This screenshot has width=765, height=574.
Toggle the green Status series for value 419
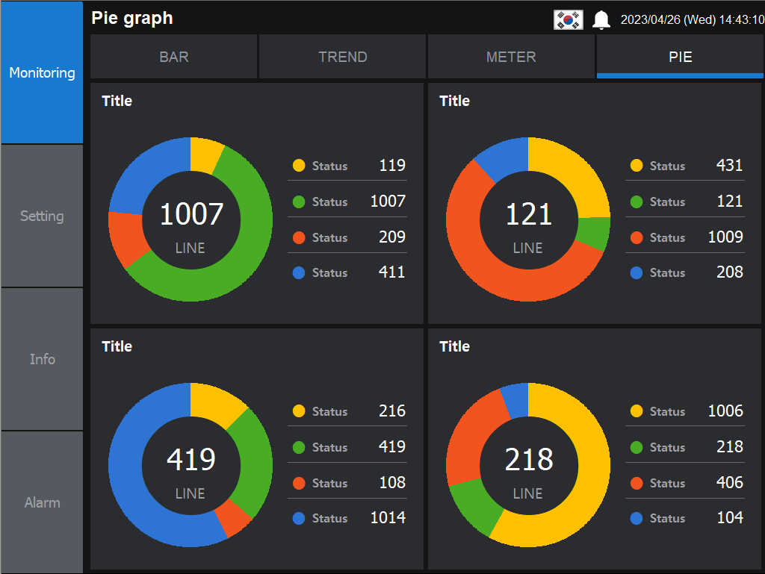tap(299, 447)
